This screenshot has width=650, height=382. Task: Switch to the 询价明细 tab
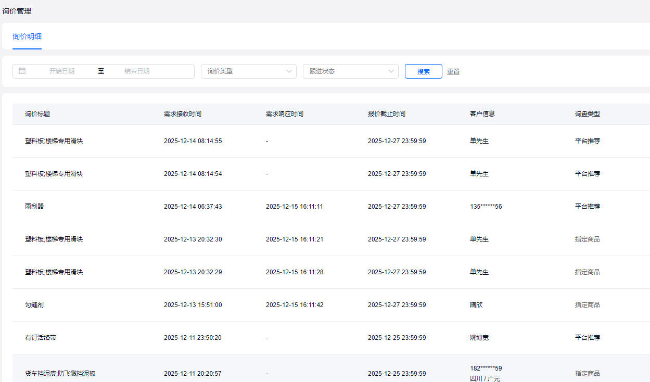point(27,36)
